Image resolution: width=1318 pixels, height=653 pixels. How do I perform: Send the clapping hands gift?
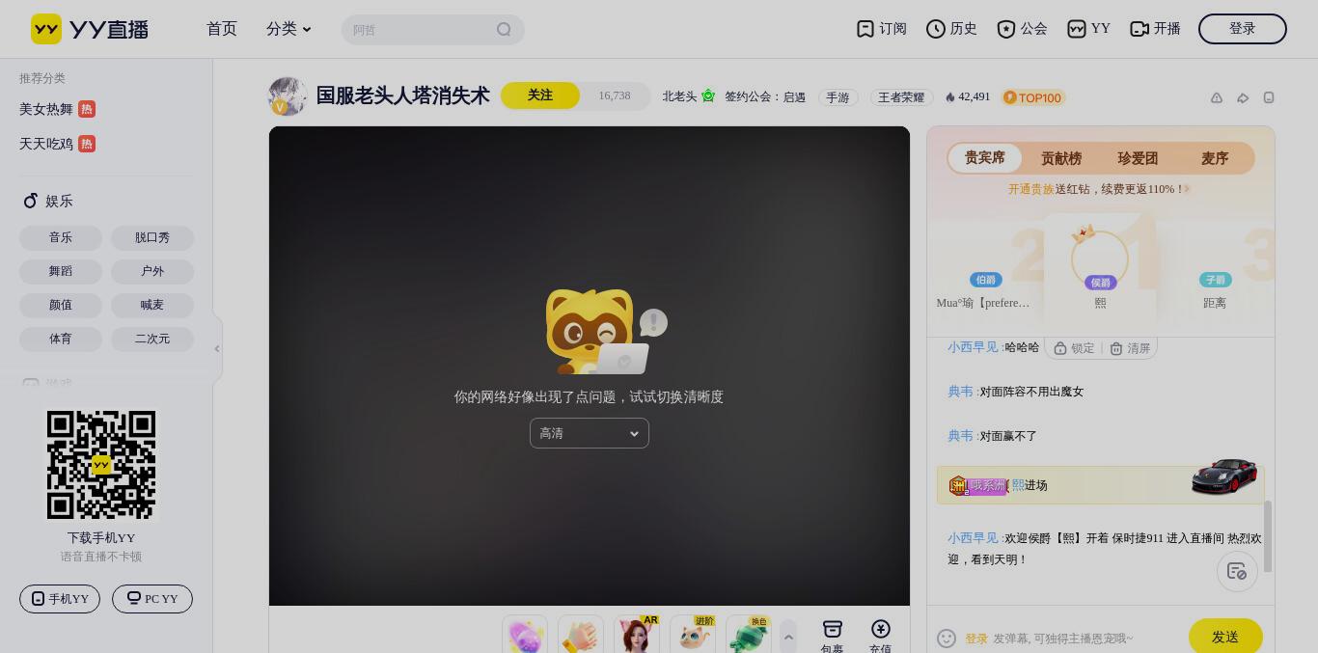click(581, 635)
